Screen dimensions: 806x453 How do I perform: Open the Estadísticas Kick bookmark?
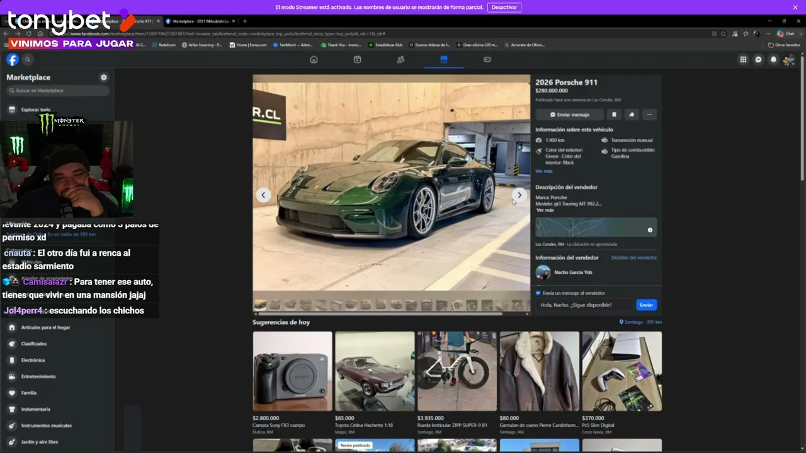pyautogui.click(x=384, y=45)
